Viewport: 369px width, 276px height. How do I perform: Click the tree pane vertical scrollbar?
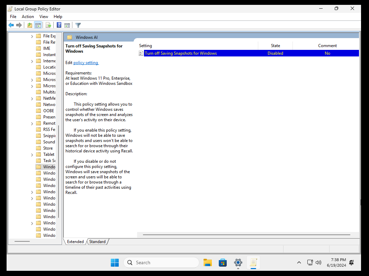58,171
